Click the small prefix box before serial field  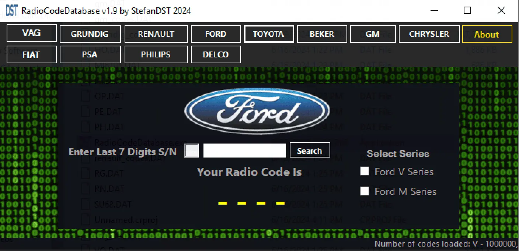tap(192, 151)
